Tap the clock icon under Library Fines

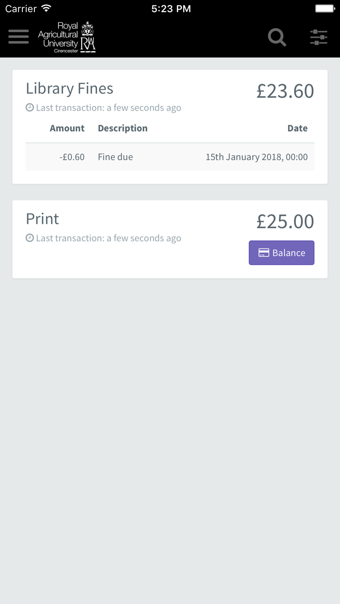point(30,108)
